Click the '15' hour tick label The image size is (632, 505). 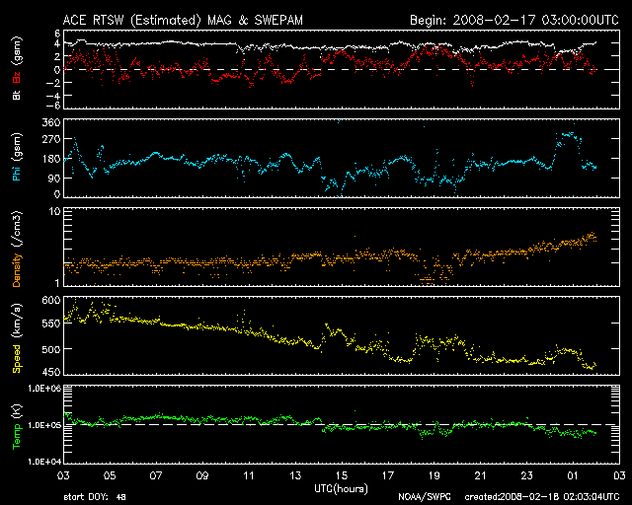342,476
